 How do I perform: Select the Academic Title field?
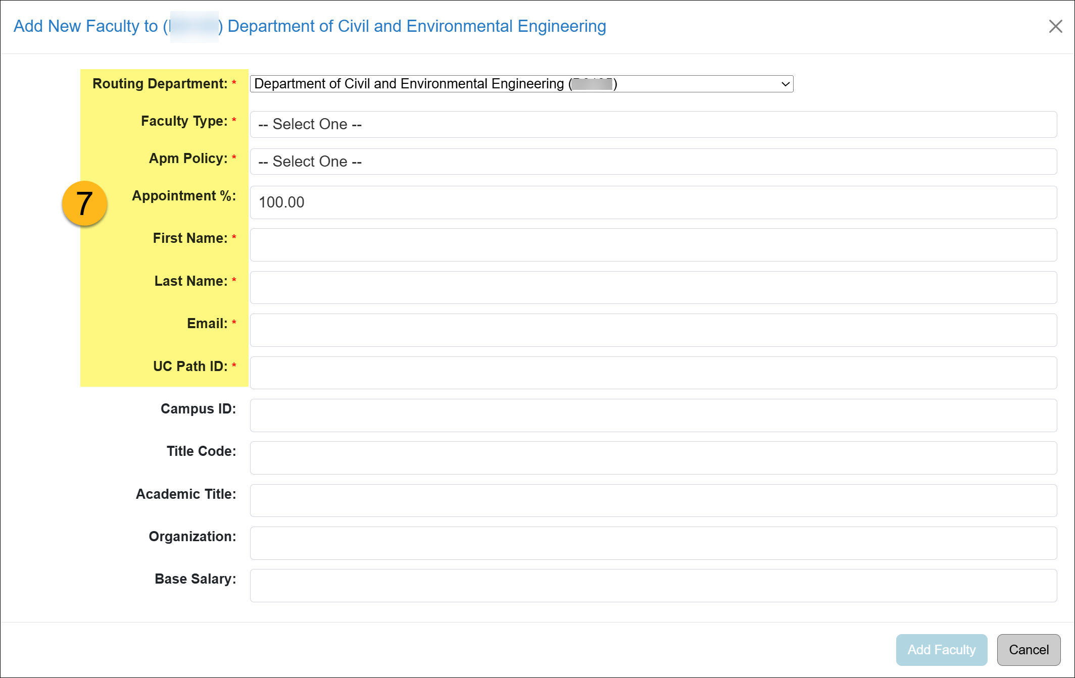tap(653, 501)
